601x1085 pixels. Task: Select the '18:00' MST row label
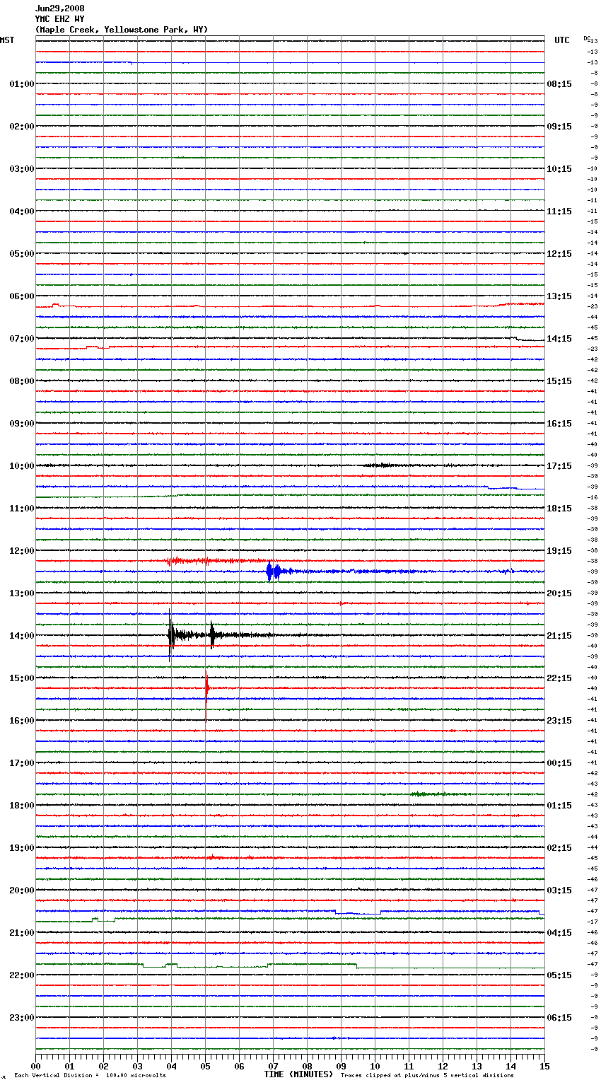click(x=22, y=806)
